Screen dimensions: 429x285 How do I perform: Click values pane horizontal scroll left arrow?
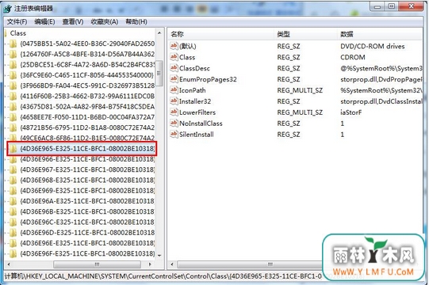pos(172,264)
